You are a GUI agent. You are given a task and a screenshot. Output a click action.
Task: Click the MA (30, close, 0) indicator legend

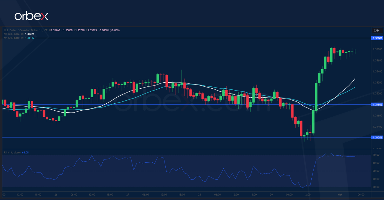13,38
